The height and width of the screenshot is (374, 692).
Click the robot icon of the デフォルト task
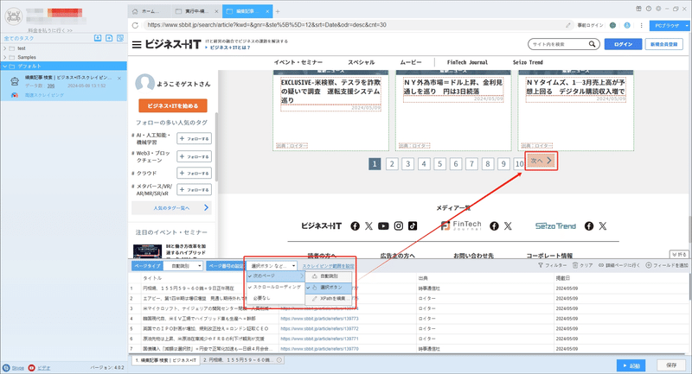pyautogui.click(x=15, y=81)
